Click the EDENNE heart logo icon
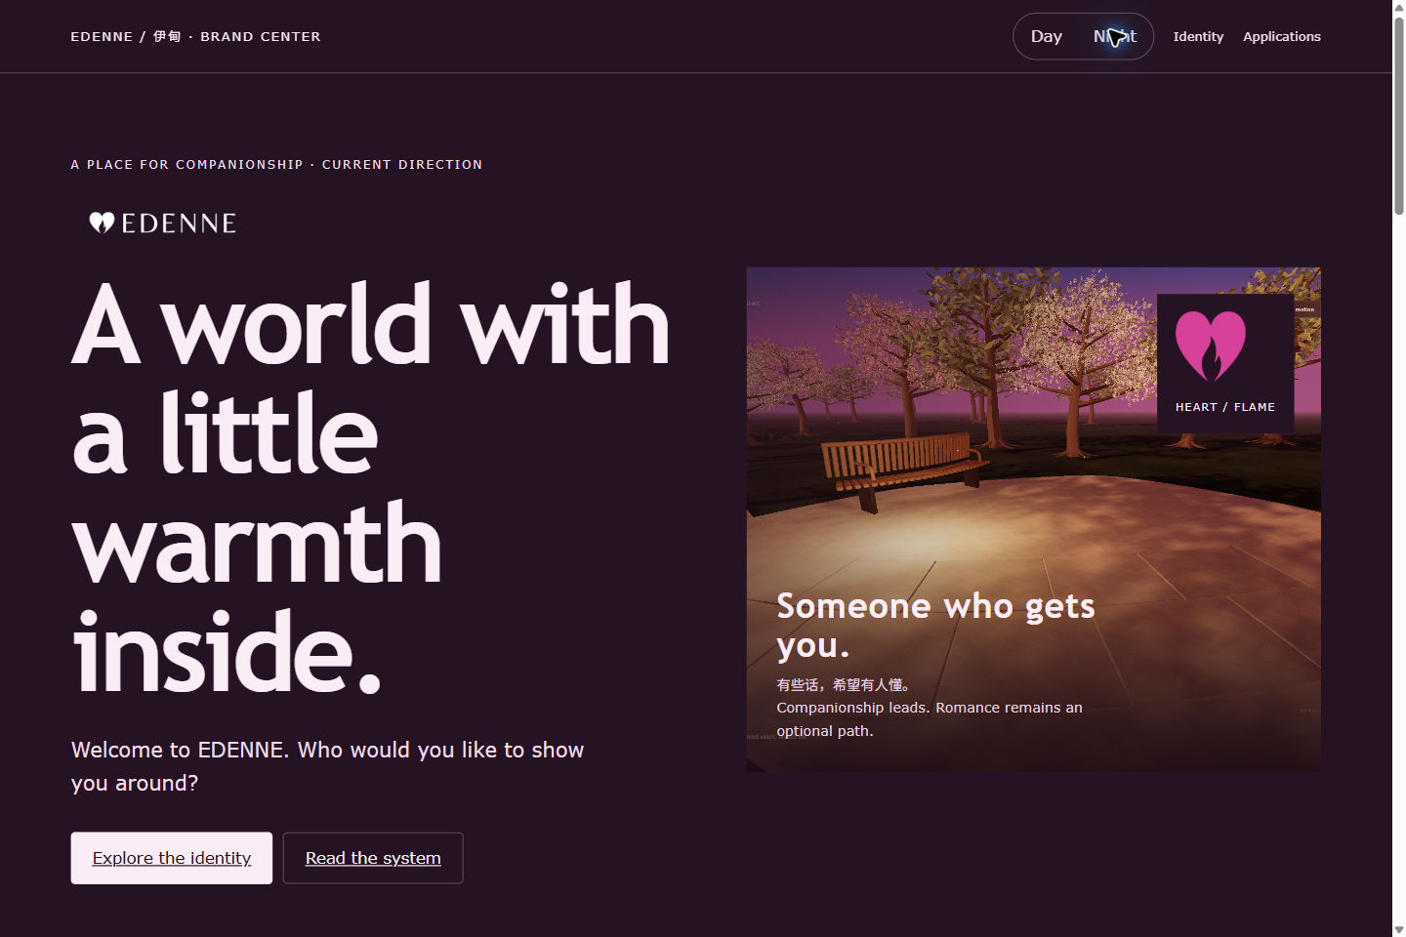The height and width of the screenshot is (937, 1406). tap(102, 223)
